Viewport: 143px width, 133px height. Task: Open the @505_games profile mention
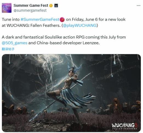[15, 43]
